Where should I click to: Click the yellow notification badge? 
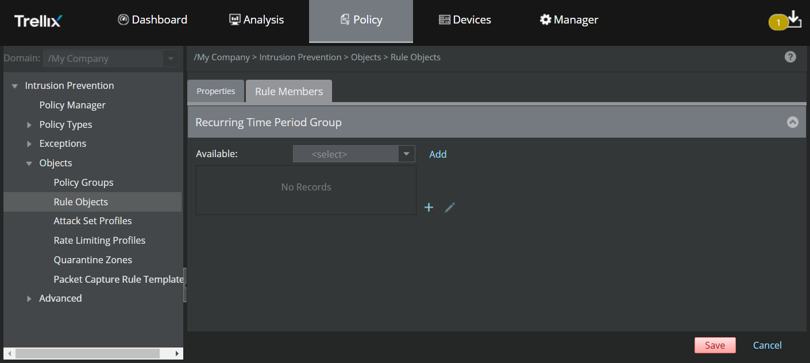coord(778,23)
